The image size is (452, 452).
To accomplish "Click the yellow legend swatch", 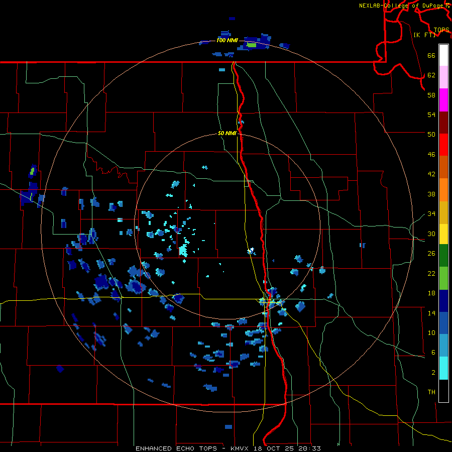I will click(443, 234).
